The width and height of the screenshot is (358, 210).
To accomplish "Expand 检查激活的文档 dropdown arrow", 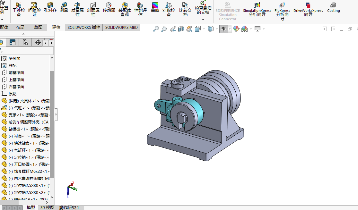I will tap(203, 20).
